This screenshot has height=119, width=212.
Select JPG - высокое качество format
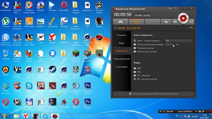pos(135,79)
